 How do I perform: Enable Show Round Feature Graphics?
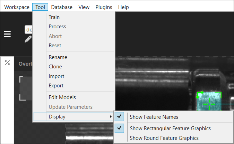click(x=164, y=138)
